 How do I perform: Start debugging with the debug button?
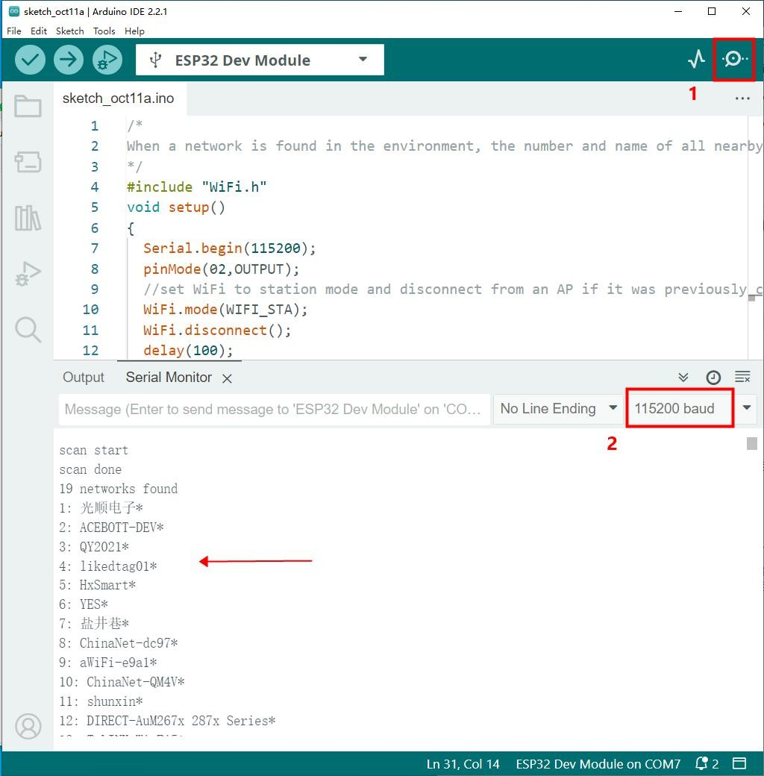tap(107, 60)
